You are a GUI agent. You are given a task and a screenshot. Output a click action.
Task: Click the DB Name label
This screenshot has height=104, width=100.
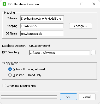pos(11,33)
